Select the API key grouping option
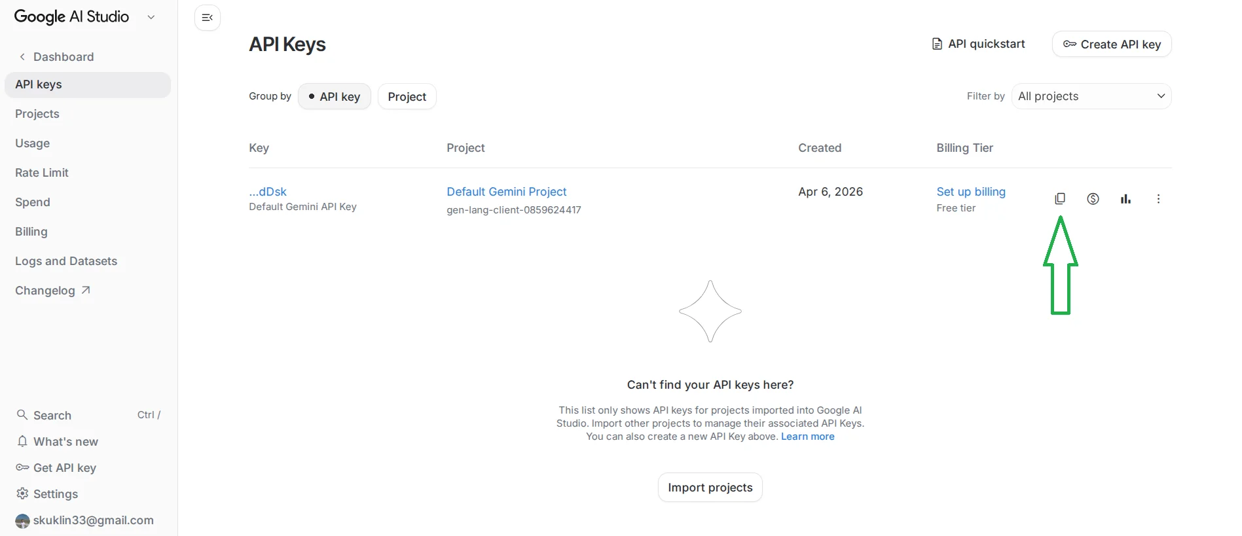The image size is (1242, 536). click(x=334, y=96)
